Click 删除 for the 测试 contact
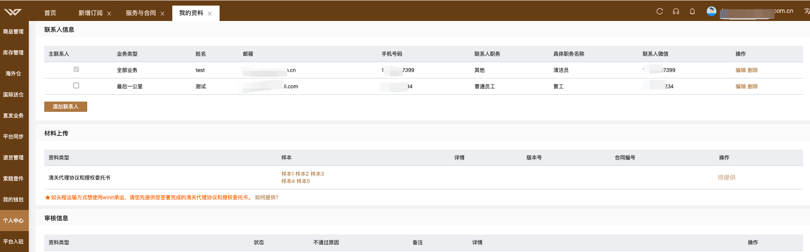 pyautogui.click(x=752, y=87)
